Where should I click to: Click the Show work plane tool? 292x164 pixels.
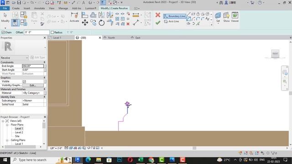pyautogui.click(x=226, y=17)
